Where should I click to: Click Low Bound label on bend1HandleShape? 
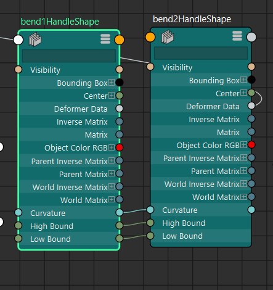[51, 239]
